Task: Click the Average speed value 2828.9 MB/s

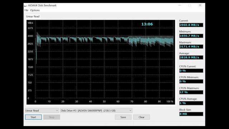Action: (191, 57)
